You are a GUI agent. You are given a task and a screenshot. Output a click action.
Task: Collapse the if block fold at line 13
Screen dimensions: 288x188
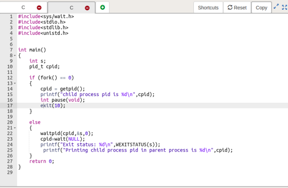tap(15, 83)
